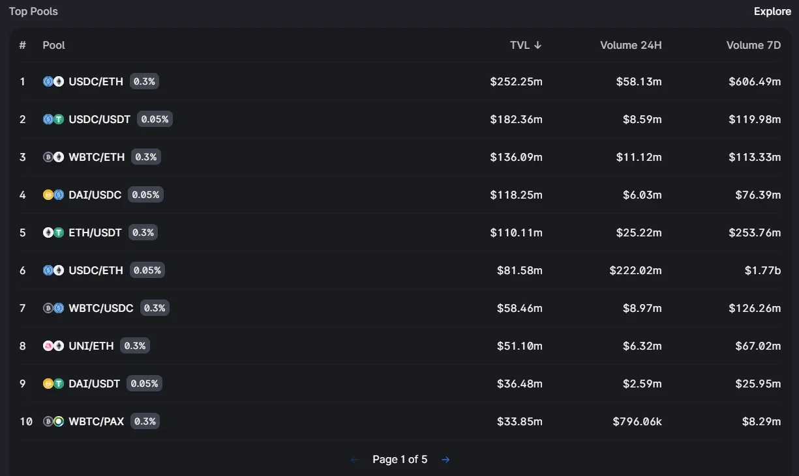Click the ETH/USDT pool token icons
The image size is (799, 476).
[x=53, y=232]
